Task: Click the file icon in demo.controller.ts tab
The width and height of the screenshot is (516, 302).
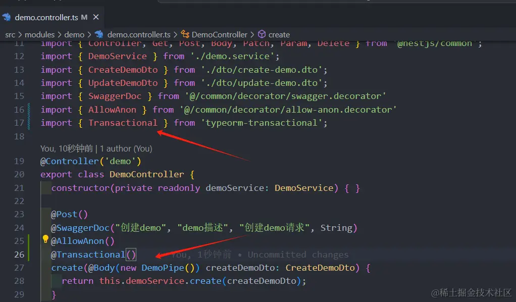Action: (7, 17)
